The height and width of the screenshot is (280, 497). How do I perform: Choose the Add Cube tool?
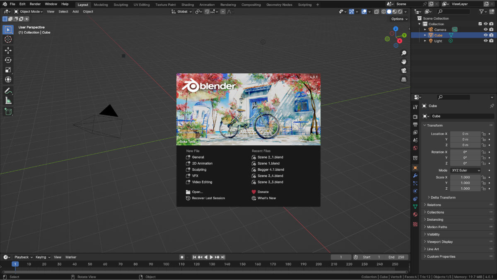pos(8,111)
